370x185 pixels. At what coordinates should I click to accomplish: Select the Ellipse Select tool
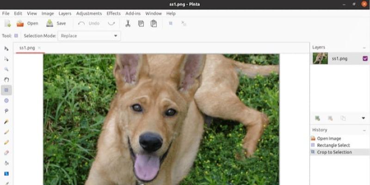coord(6,100)
